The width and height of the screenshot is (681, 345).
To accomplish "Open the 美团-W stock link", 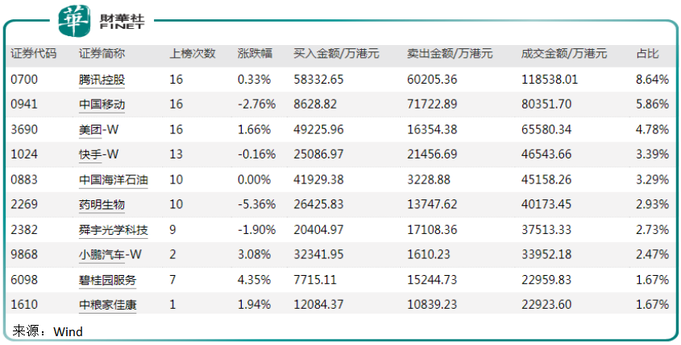I will (x=98, y=129).
